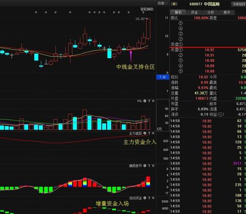Click the 现价 value 10.92
The image size is (246, 214).
[x=203, y=77]
